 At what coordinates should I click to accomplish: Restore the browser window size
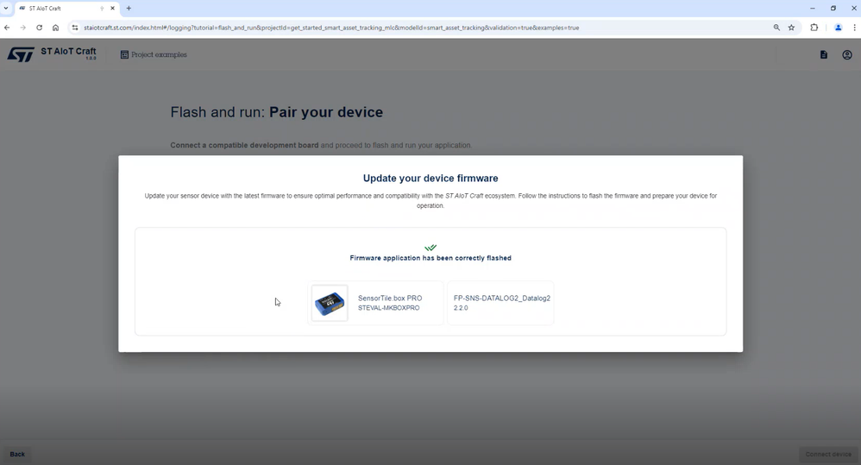[x=833, y=9]
